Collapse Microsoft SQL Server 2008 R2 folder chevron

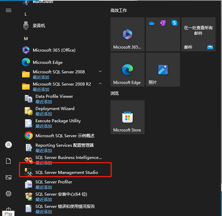(100, 84)
